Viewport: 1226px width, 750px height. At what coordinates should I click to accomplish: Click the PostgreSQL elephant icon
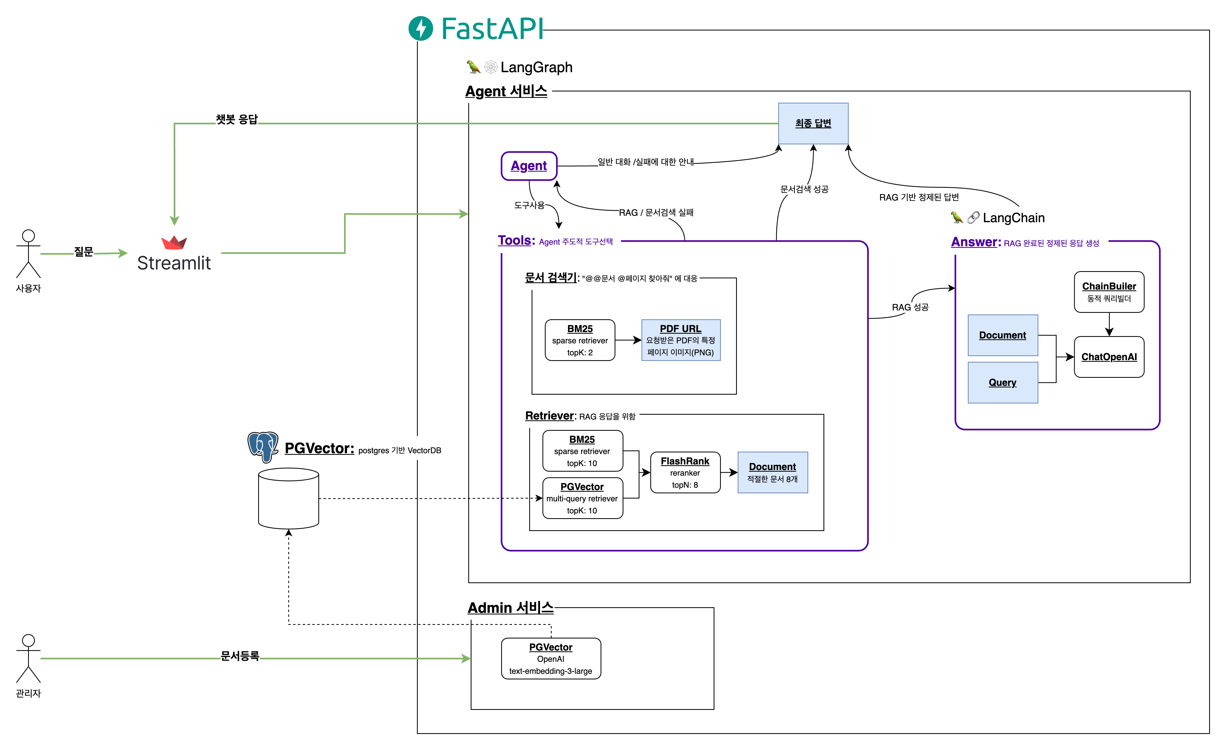click(x=263, y=446)
